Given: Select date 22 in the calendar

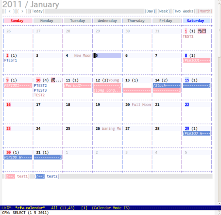Looking at the screenshot, I should click(x=187, y=105).
